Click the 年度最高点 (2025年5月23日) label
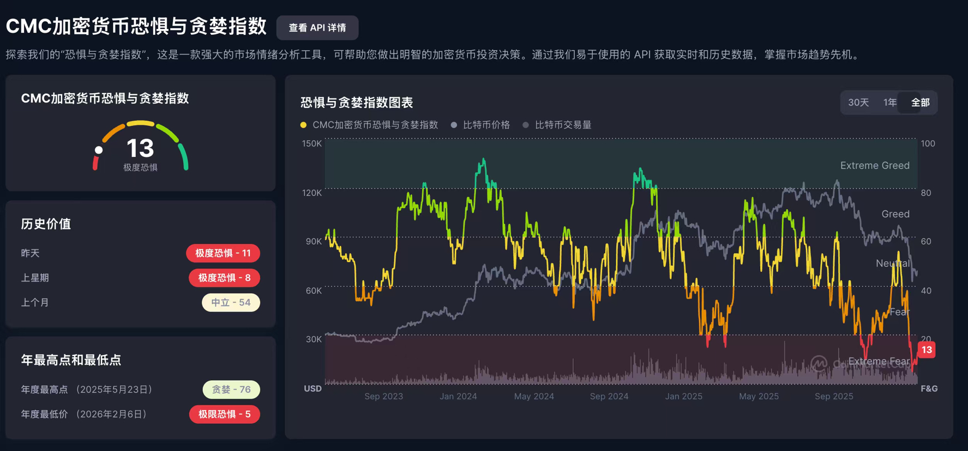 pyautogui.click(x=87, y=389)
